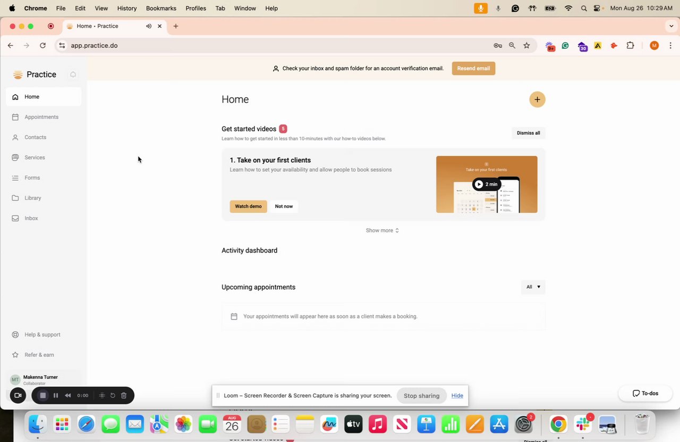Image resolution: width=680 pixels, height=442 pixels.
Task: Click the notification bell beside Practice logo
Action: [73, 74]
